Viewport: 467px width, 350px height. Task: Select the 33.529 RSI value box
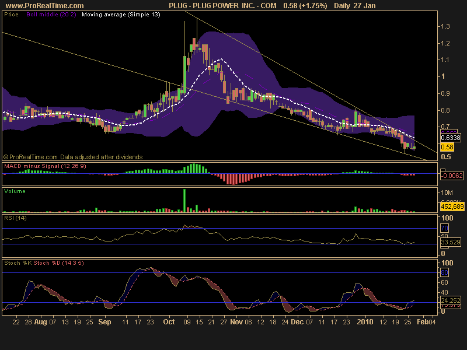coord(451,242)
